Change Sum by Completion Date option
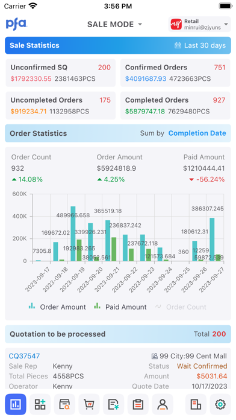The height and width of the screenshot is (420, 236). point(197,133)
